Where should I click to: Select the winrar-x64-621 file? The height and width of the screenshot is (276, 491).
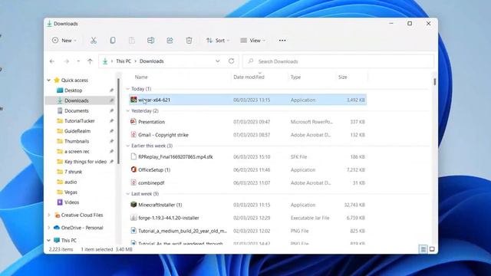point(247,100)
